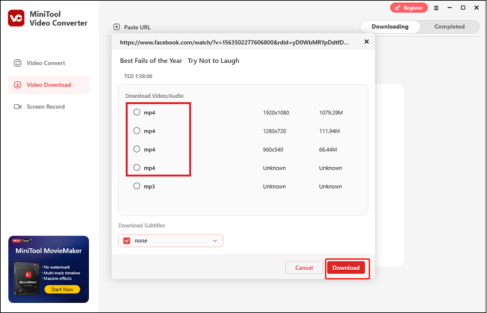
Task: Click the Screen Record camera icon
Action: pos(18,107)
